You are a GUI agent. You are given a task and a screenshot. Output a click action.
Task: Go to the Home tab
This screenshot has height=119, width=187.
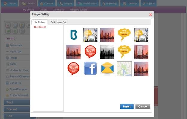[x=10, y=4]
